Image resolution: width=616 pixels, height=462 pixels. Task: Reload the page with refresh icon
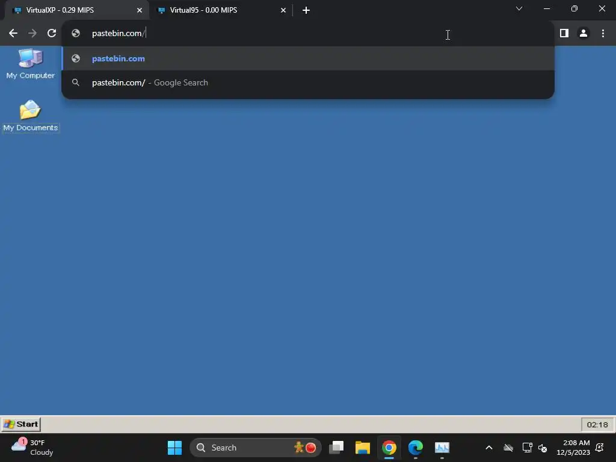52,34
